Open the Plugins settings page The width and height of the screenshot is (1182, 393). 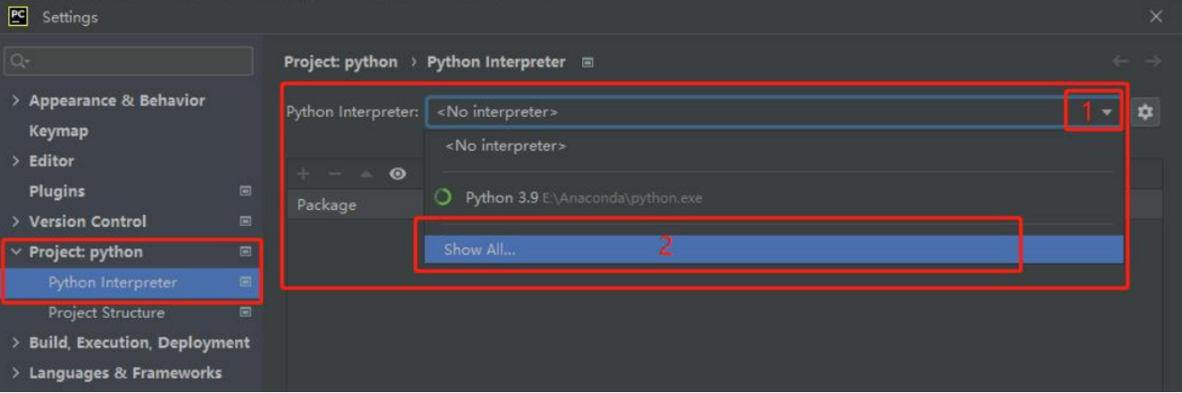(x=56, y=192)
